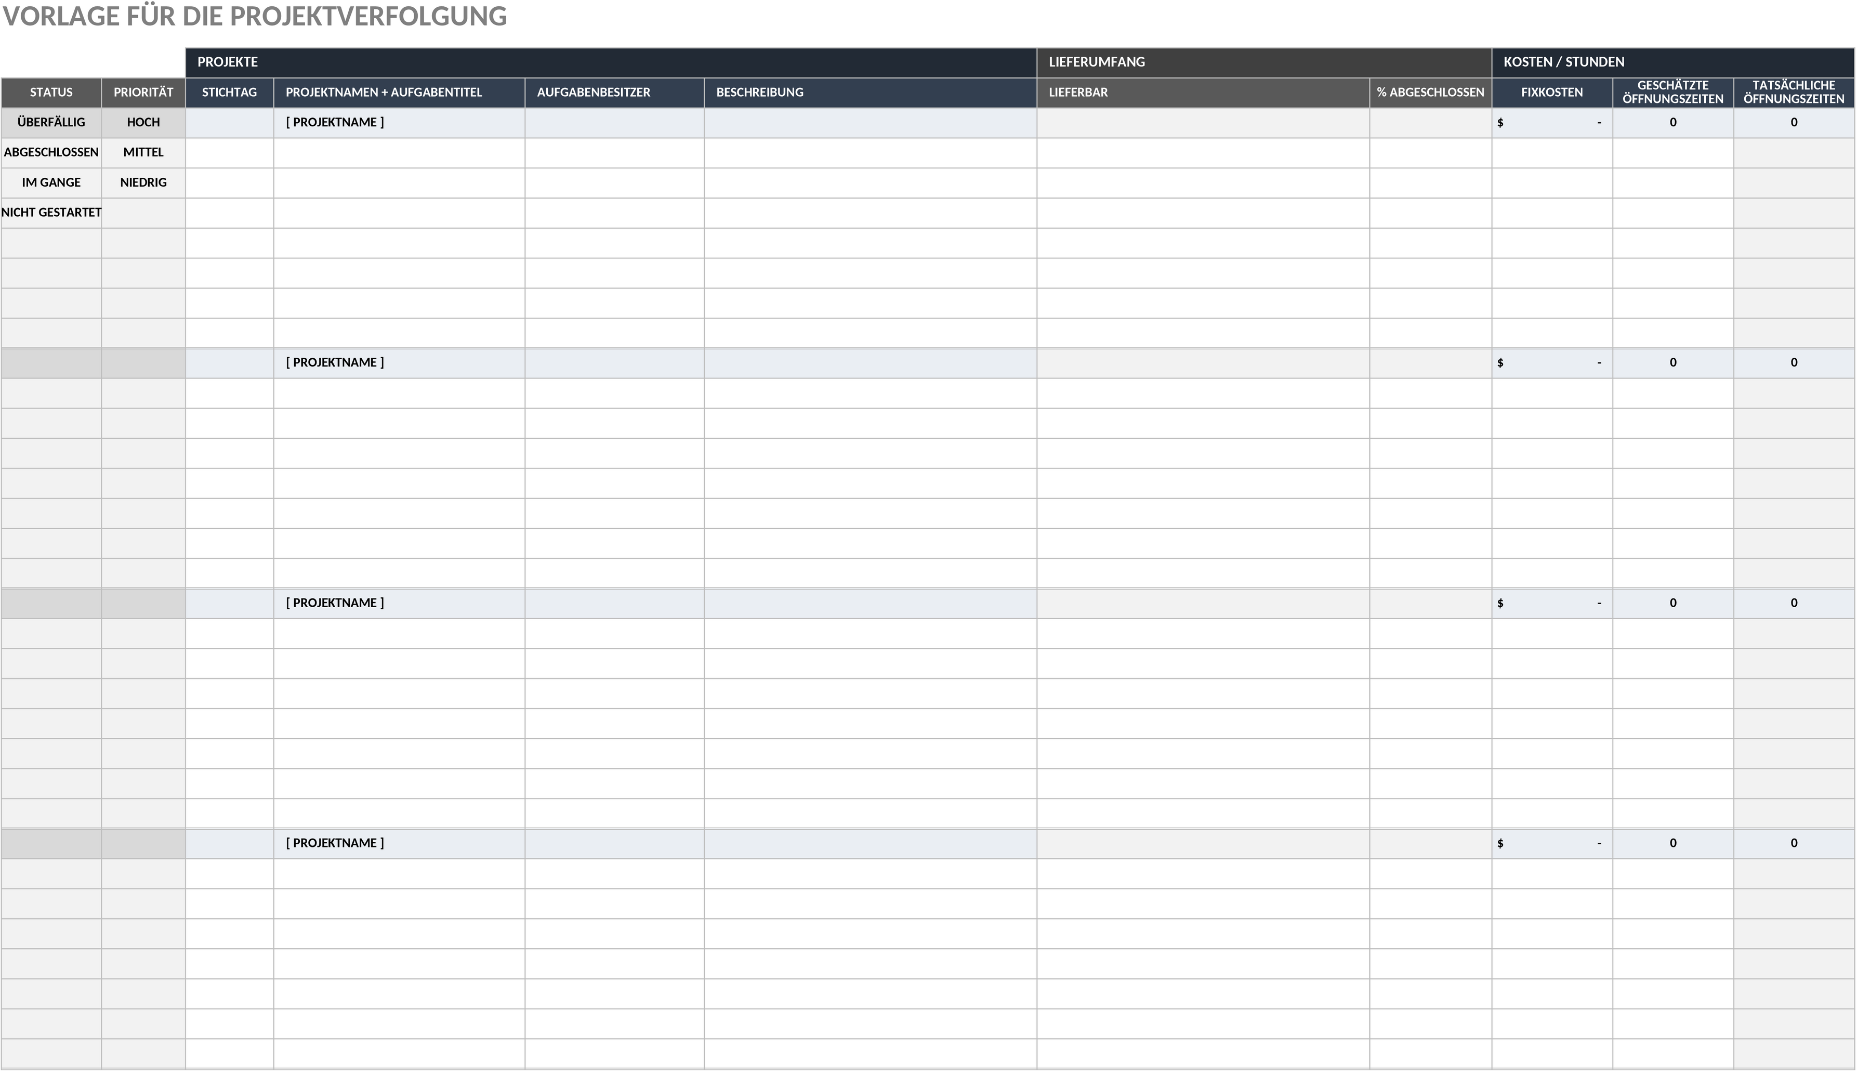The width and height of the screenshot is (1857, 1071).
Task: Click the BESCHREIBUNG column header
Action: 871,93
